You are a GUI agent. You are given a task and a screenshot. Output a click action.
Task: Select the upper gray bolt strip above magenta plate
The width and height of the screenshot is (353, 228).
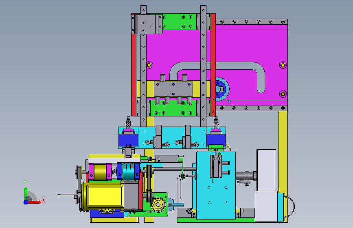point(252,22)
